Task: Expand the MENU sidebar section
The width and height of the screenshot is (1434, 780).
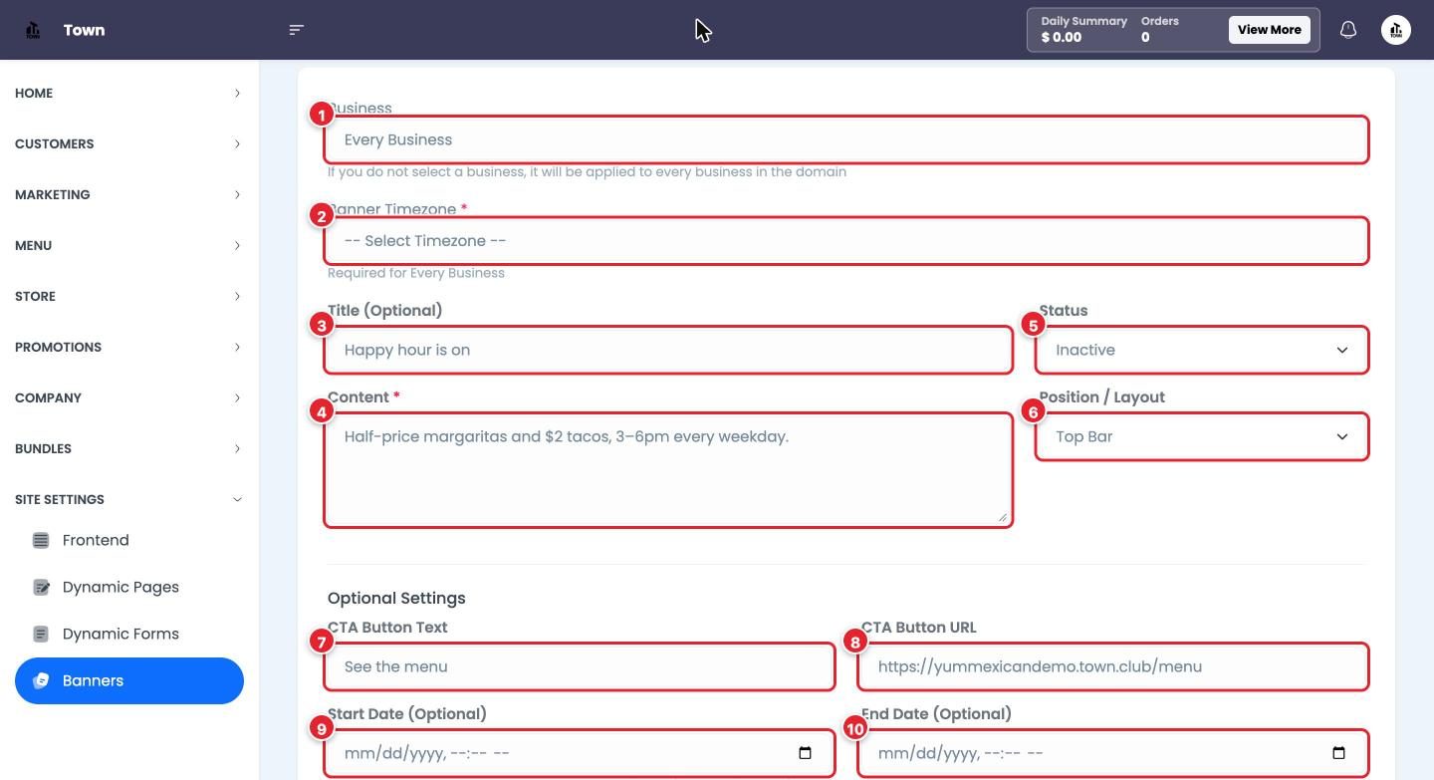Action: tap(129, 245)
